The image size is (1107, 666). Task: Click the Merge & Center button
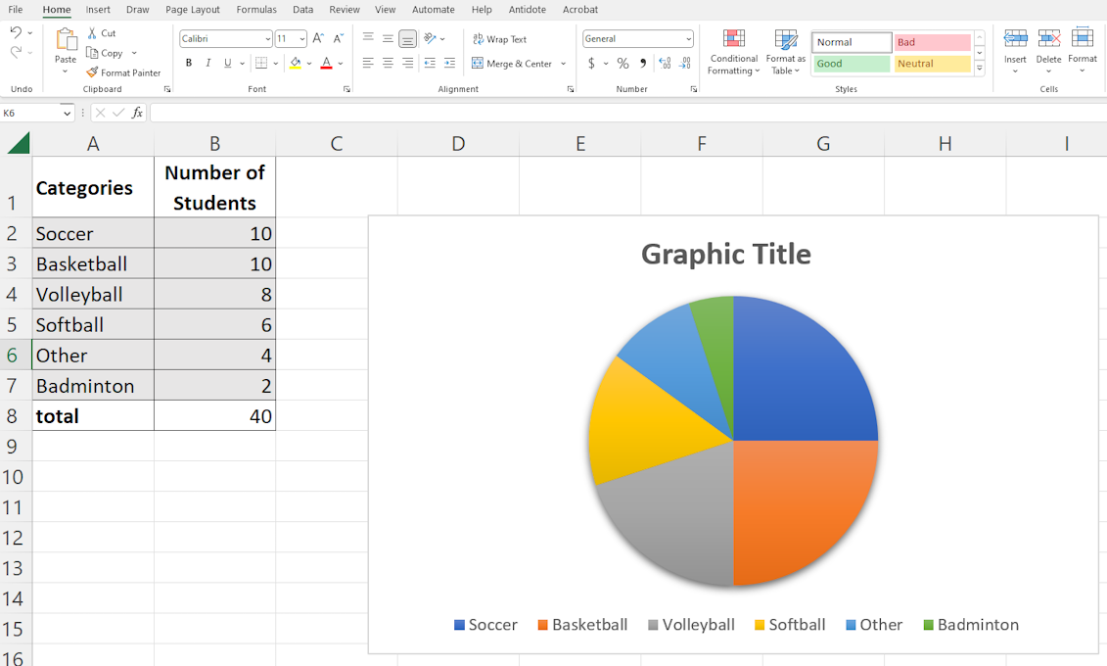(x=512, y=64)
